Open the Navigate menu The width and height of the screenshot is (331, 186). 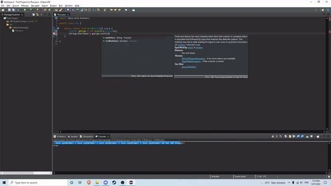click(35, 6)
